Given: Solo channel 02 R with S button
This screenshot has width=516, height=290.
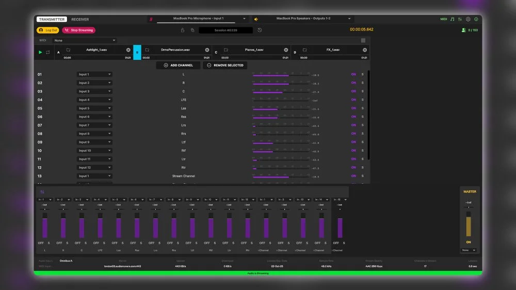Looking at the screenshot, I should (363, 83).
